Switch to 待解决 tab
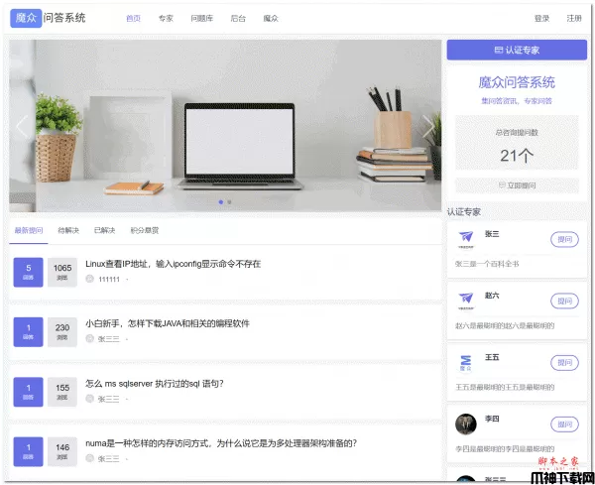This screenshot has height=485, width=595. 68,230
